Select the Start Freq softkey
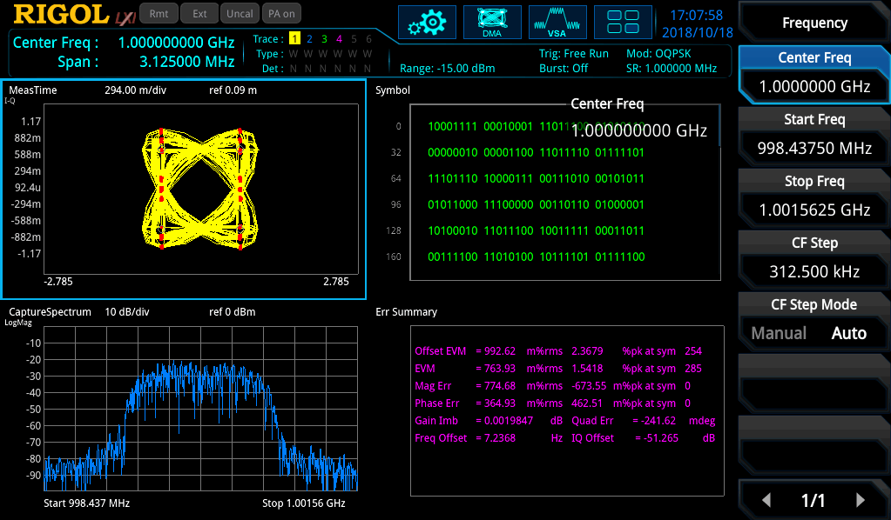 pos(814,135)
